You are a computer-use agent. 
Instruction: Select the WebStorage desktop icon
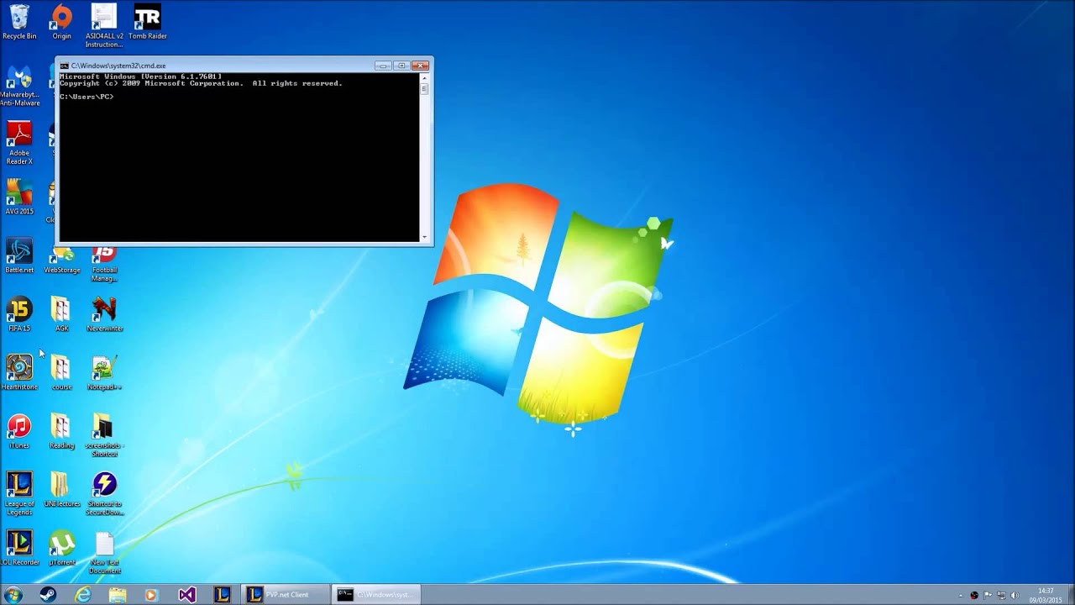(x=62, y=260)
